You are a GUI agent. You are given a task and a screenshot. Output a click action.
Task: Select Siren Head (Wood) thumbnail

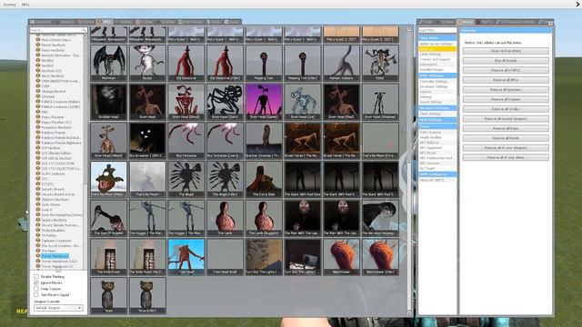tap(109, 141)
